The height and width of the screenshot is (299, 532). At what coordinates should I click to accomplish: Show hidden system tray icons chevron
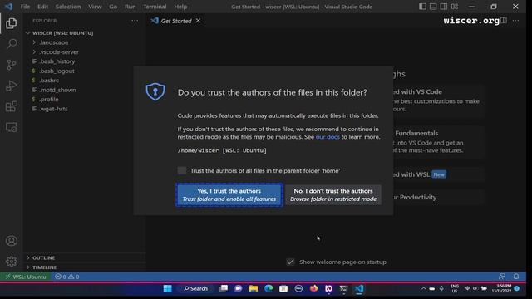click(423, 288)
